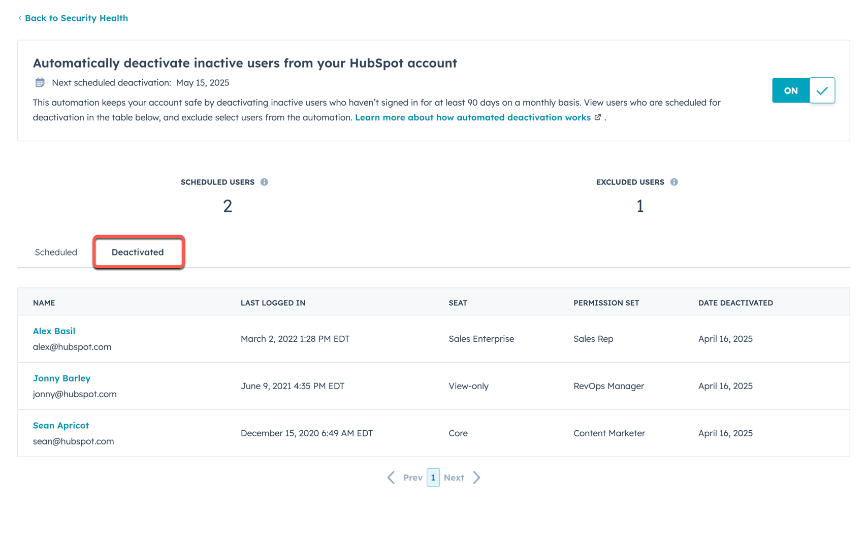This screenshot has width=867, height=544.
Task: Select page 1 in the pagination control
Action: 433,477
